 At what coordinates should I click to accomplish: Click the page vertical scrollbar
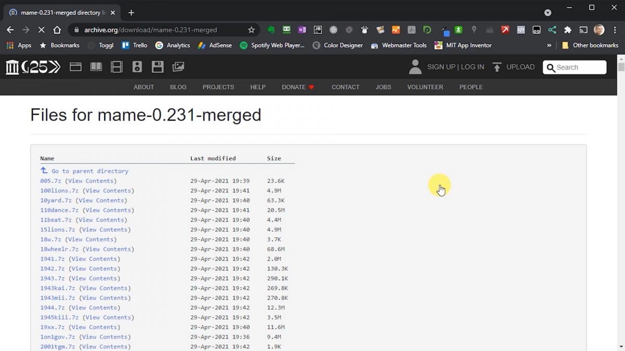(621, 208)
